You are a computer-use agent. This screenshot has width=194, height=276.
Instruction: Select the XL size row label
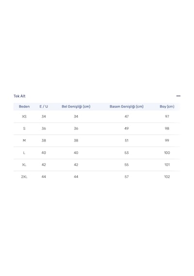[24, 165]
